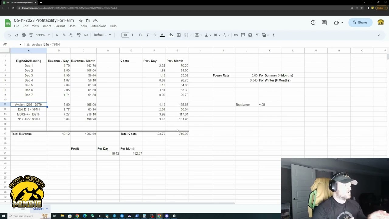Increase decimal places
Screen dimensions: 389x219
pyautogui.click(x=78, y=35)
